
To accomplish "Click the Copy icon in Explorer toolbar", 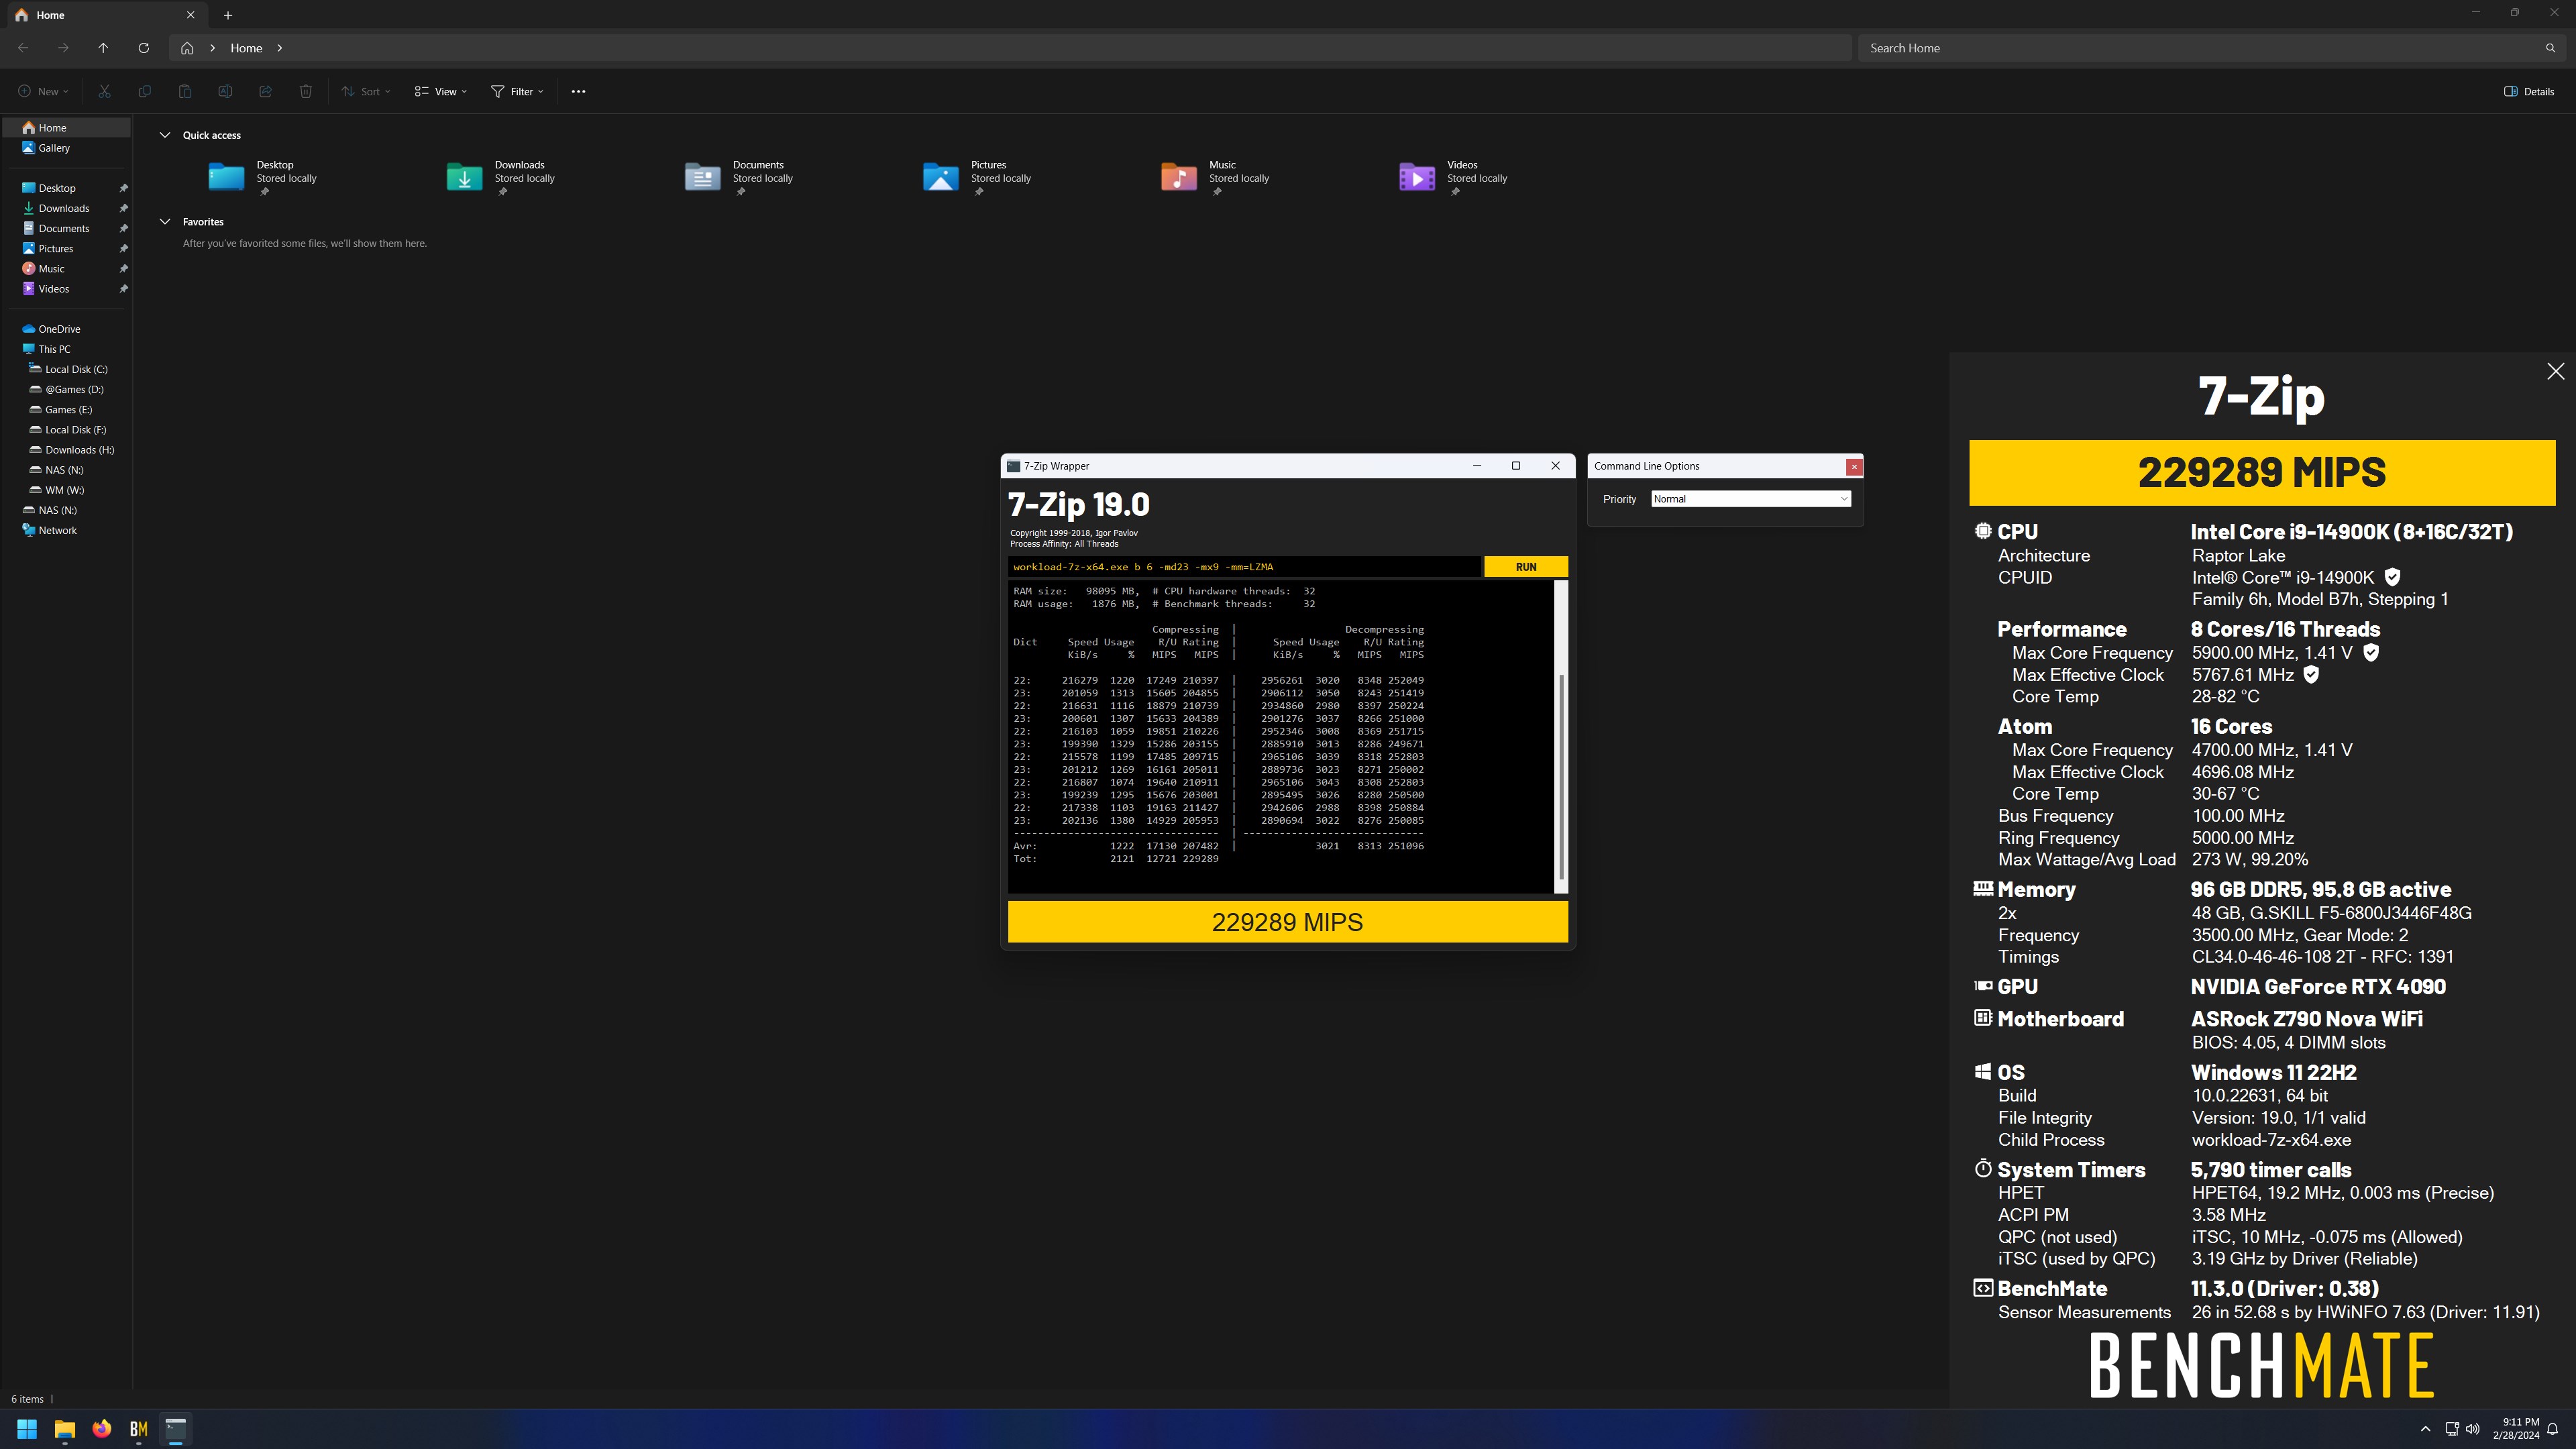I will [x=144, y=91].
